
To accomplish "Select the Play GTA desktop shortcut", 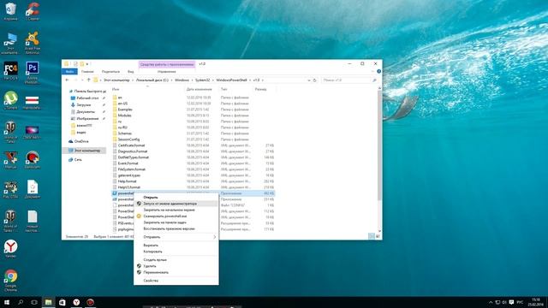I will (10, 190).
